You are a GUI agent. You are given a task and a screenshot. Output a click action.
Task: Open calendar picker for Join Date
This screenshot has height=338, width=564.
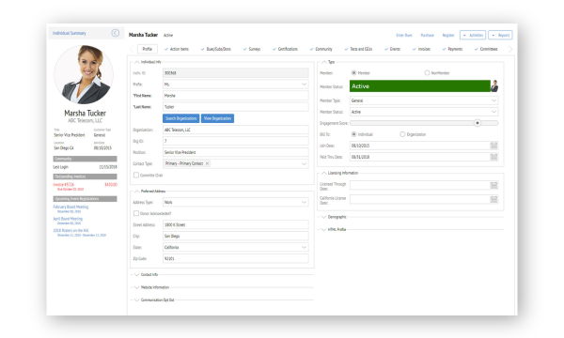click(x=493, y=146)
